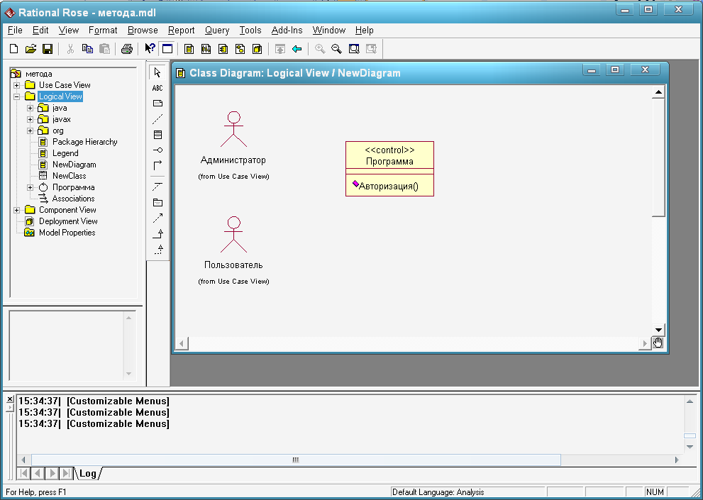Open the Query menu
The height and width of the screenshot is (500, 703).
pos(217,30)
